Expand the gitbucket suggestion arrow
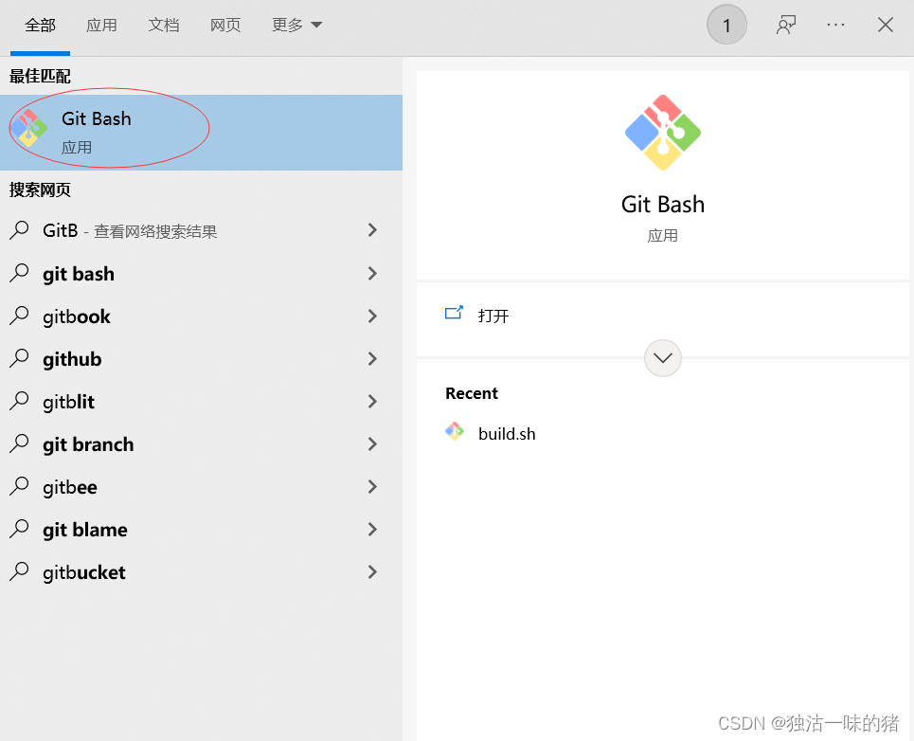The height and width of the screenshot is (741, 914). pos(372,572)
